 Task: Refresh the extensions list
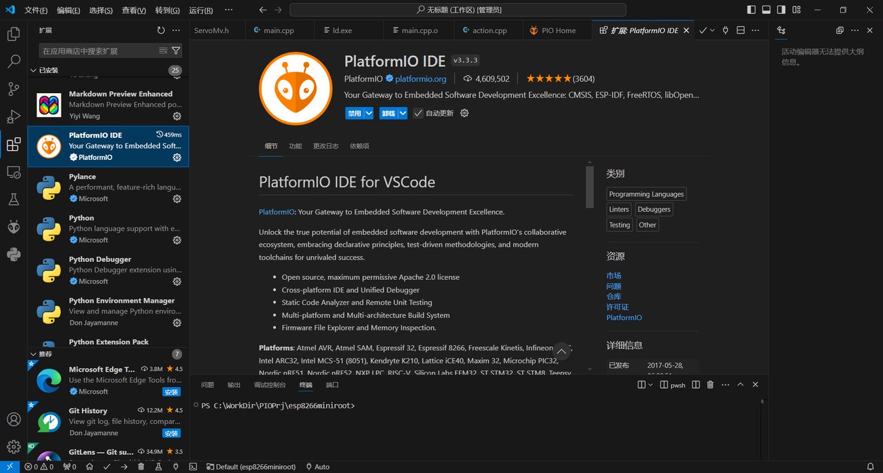(x=161, y=30)
